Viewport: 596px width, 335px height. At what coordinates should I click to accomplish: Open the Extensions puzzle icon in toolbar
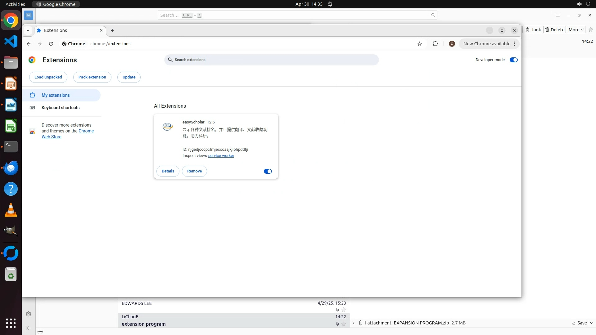tap(435, 44)
